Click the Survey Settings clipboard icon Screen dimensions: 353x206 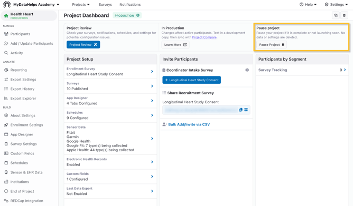point(6,144)
